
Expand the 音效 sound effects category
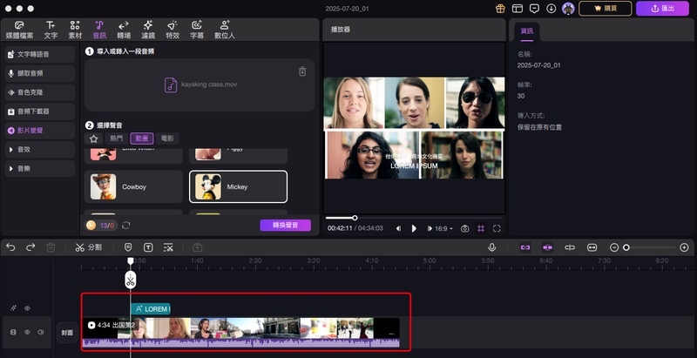(x=40, y=150)
